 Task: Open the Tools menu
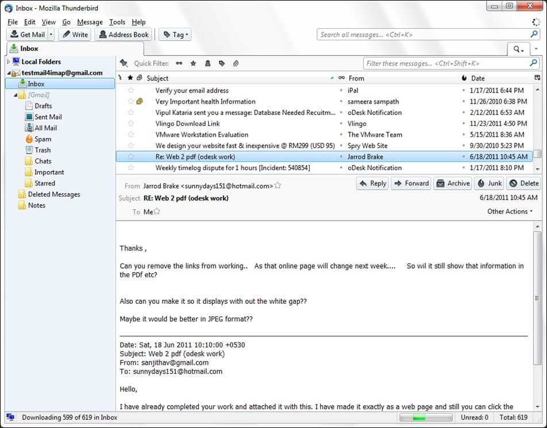(x=117, y=22)
